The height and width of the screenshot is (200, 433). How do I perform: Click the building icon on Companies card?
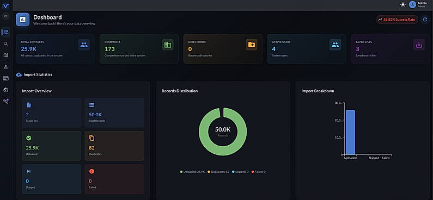tap(168, 45)
